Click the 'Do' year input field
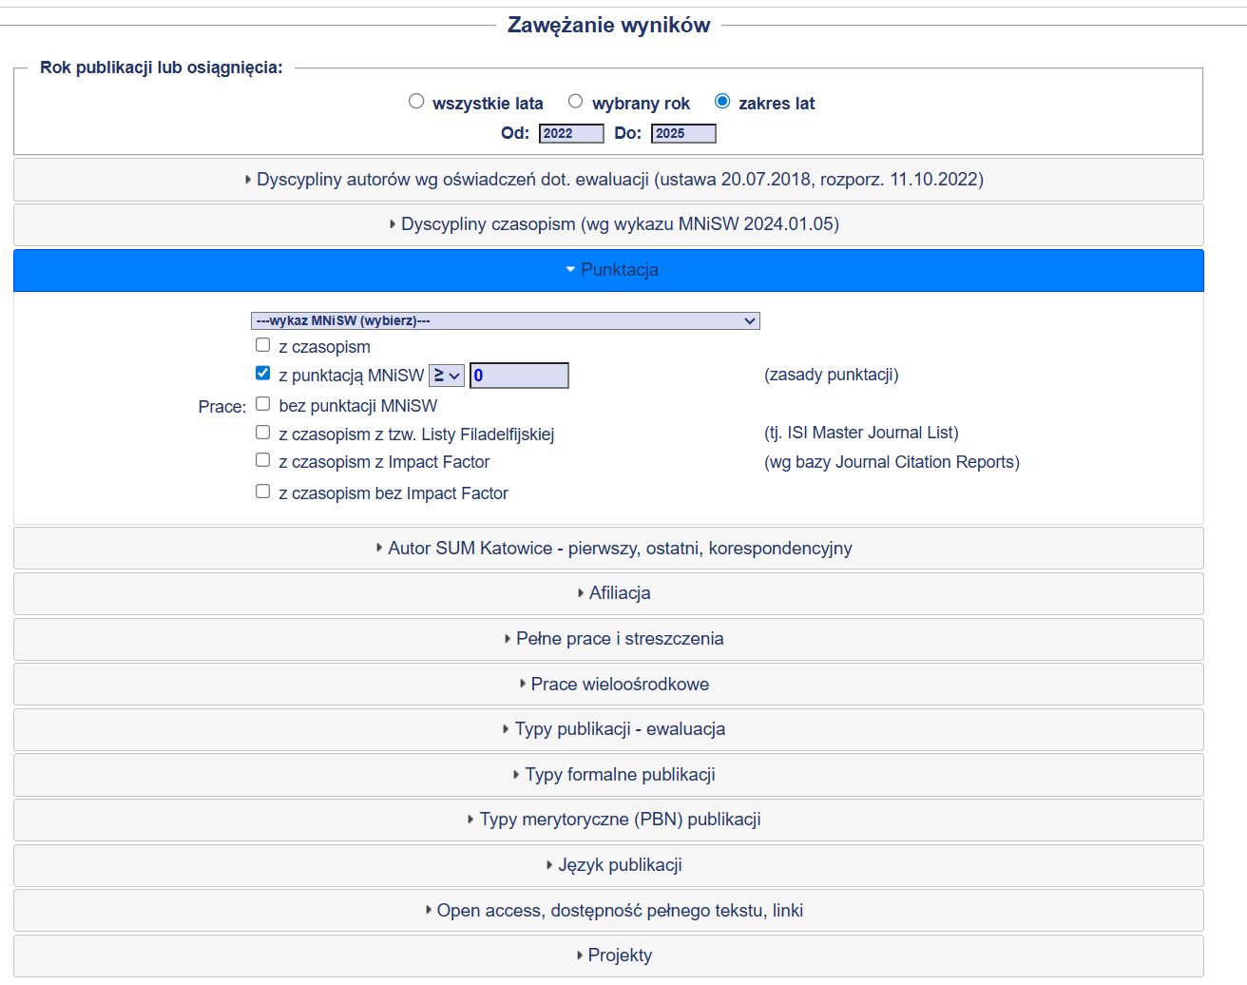This screenshot has width=1247, height=985. pos(682,133)
